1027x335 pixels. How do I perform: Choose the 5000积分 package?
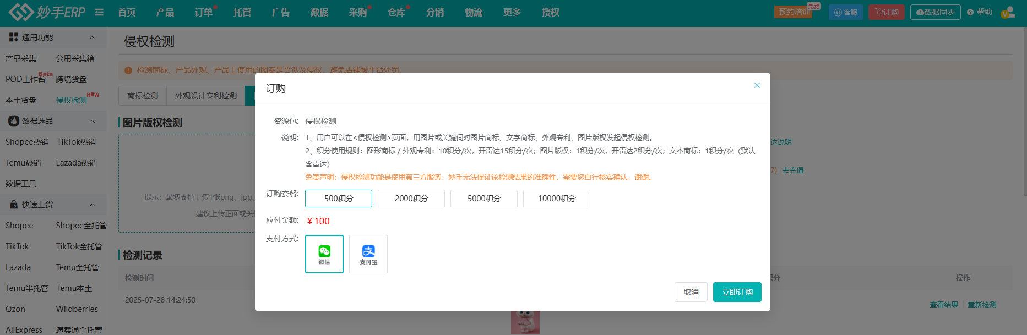484,199
